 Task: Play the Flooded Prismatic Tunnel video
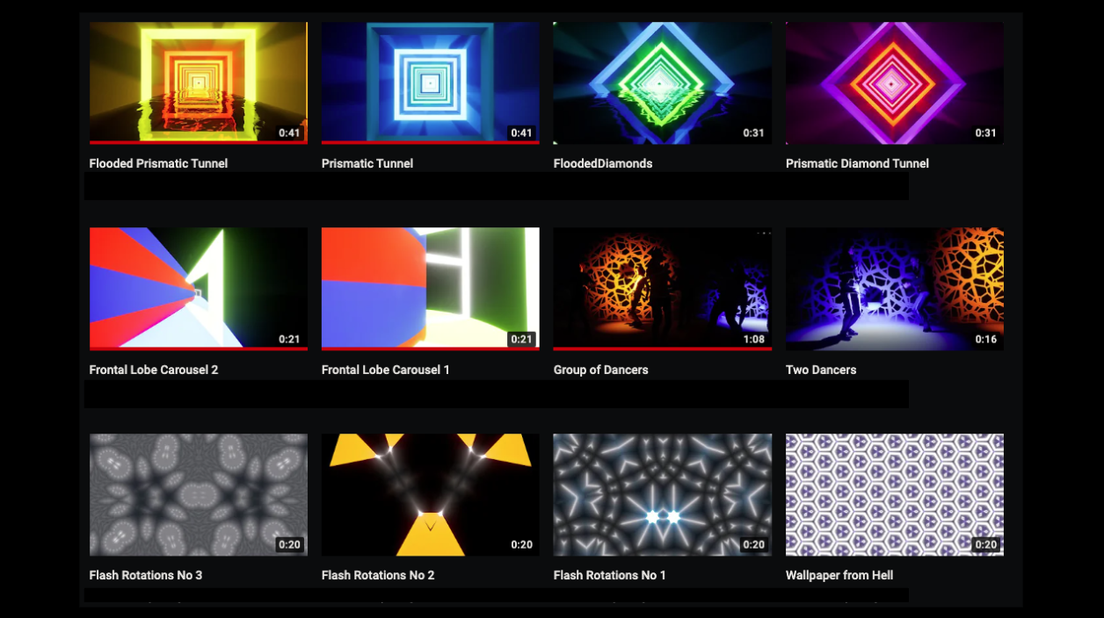(x=198, y=82)
